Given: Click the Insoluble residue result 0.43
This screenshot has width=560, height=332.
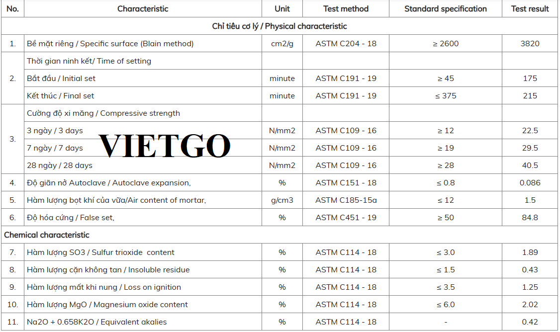Looking at the screenshot, I should 530,270.
